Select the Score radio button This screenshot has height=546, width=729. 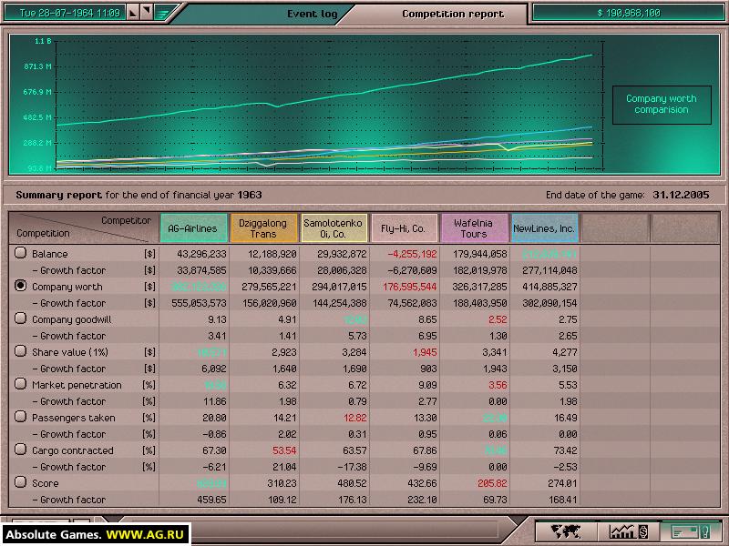click(x=20, y=483)
